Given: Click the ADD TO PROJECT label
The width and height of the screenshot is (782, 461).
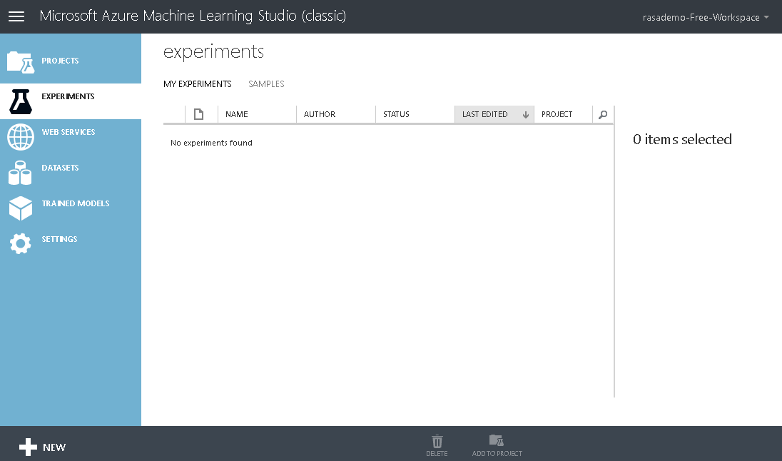Looking at the screenshot, I should point(497,454).
